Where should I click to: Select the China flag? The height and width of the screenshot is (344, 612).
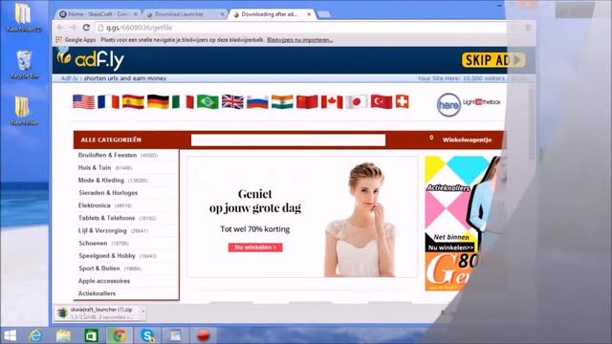point(307,102)
